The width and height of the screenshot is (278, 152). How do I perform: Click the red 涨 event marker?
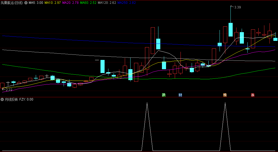pos(253,95)
